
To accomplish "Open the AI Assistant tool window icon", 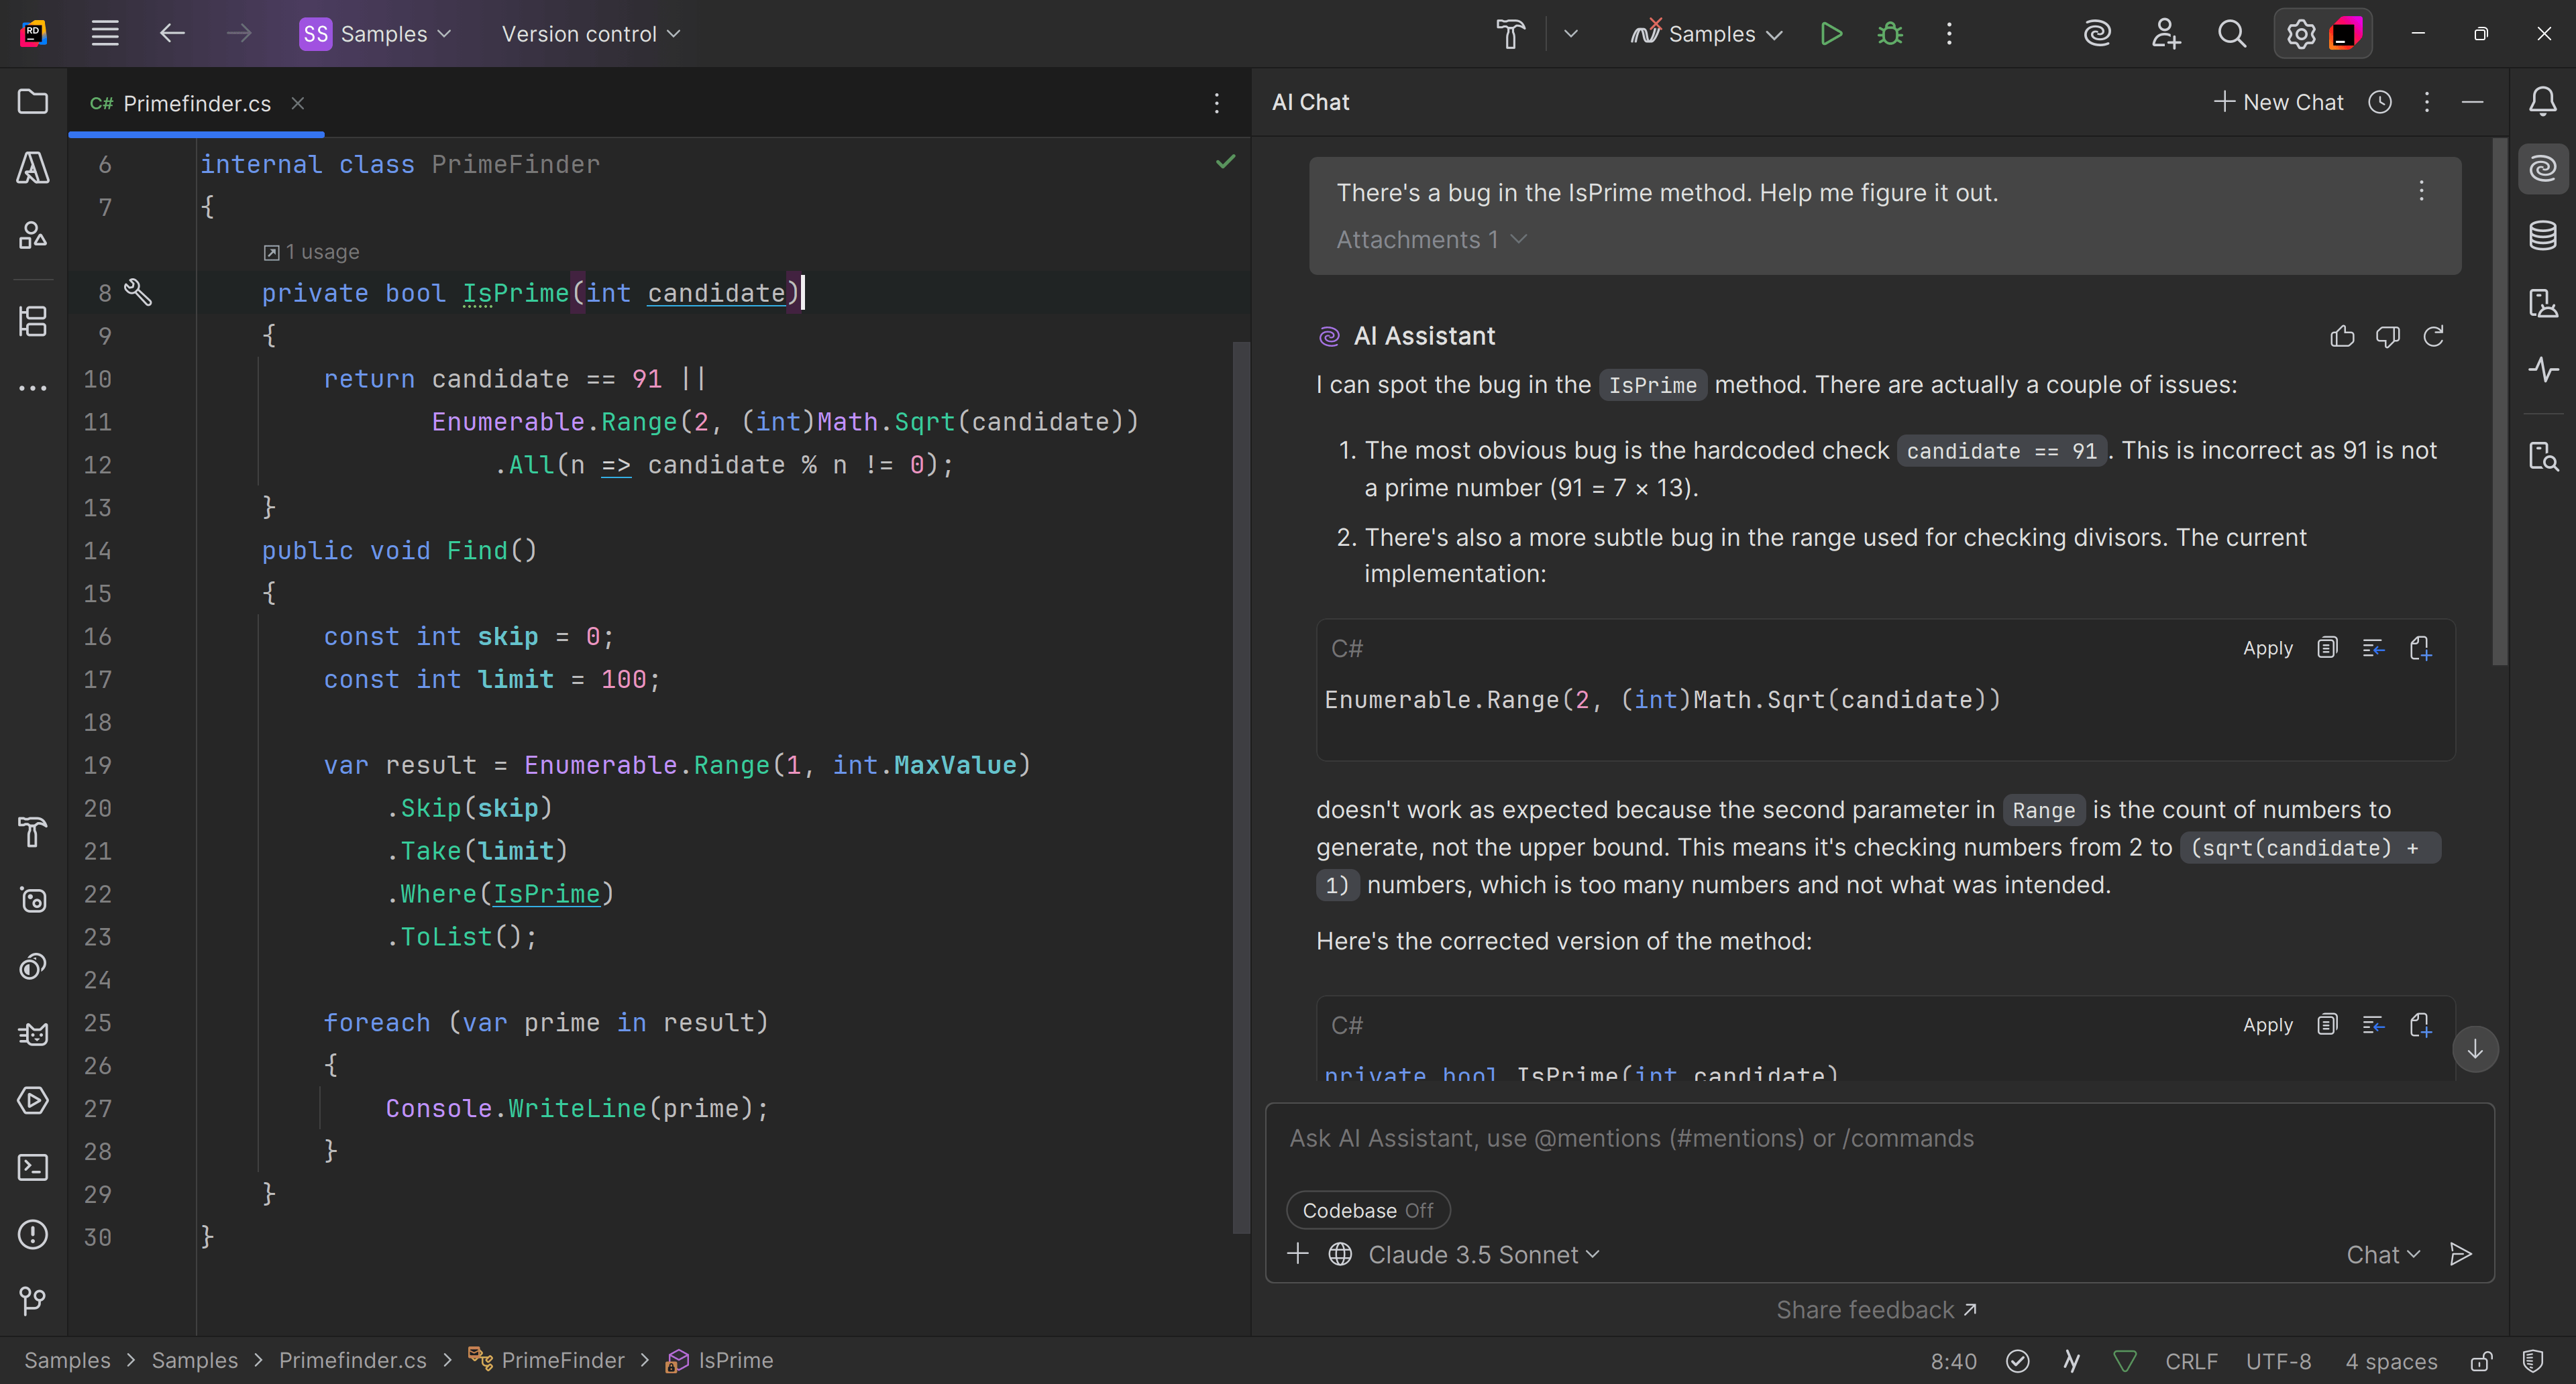I will click(x=2543, y=168).
